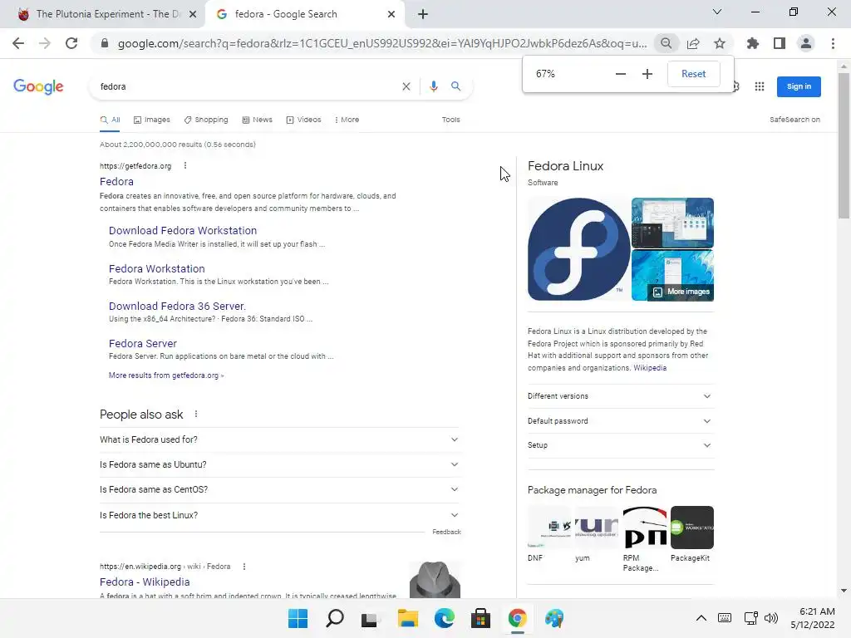Show more results from getfedora.org
The height and width of the screenshot is (638, 851).
click(166, 375)
